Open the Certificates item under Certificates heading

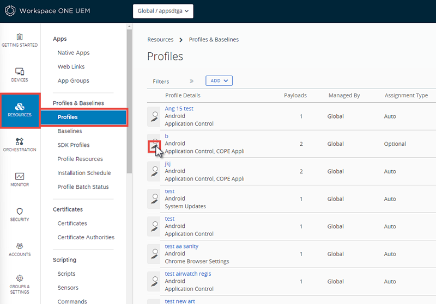72,224
